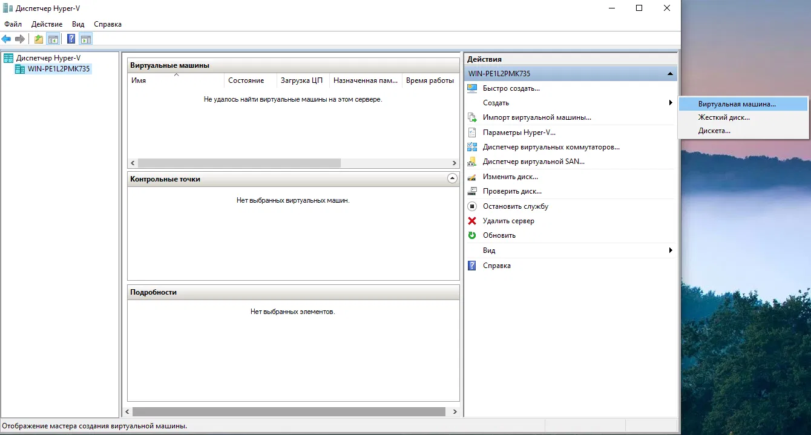Viewport: 811px width, 435px height.
Task: Click the virtual machines horizontal scrollbar thumb
Action: [x=239, y=163]
